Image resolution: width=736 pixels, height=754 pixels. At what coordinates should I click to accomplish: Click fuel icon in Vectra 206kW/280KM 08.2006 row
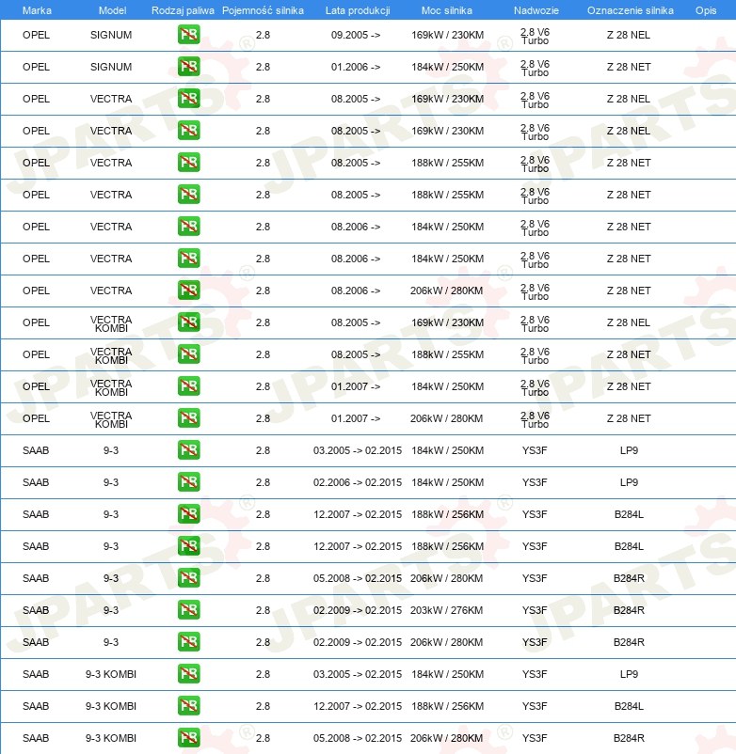click(x=188, y=291)
